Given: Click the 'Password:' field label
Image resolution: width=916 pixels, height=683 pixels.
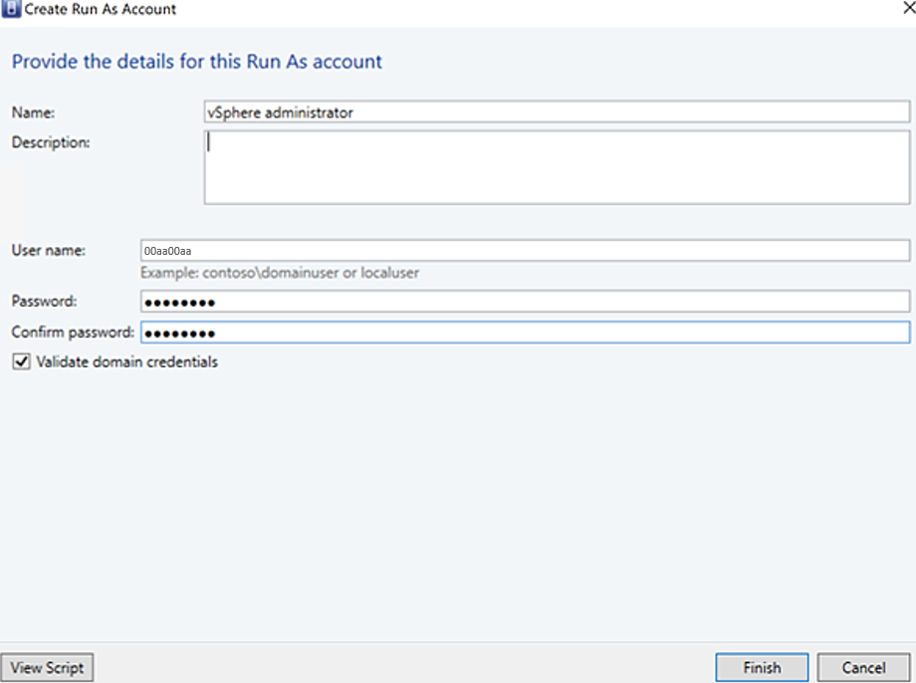Looking at the screenshot, I should 44,302.
